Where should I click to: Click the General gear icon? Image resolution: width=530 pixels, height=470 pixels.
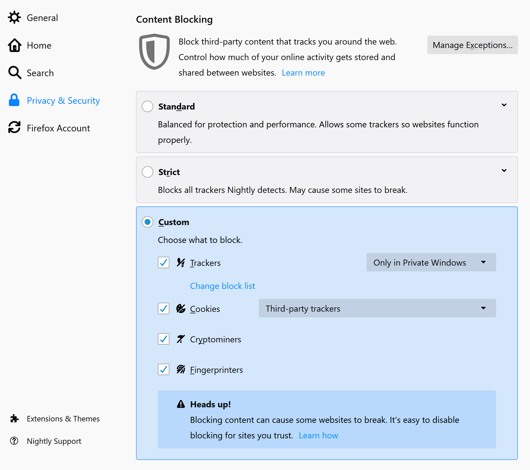pos(14,18)
